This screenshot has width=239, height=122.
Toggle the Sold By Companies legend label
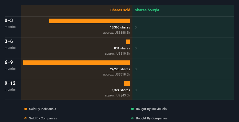click(43, 118)
